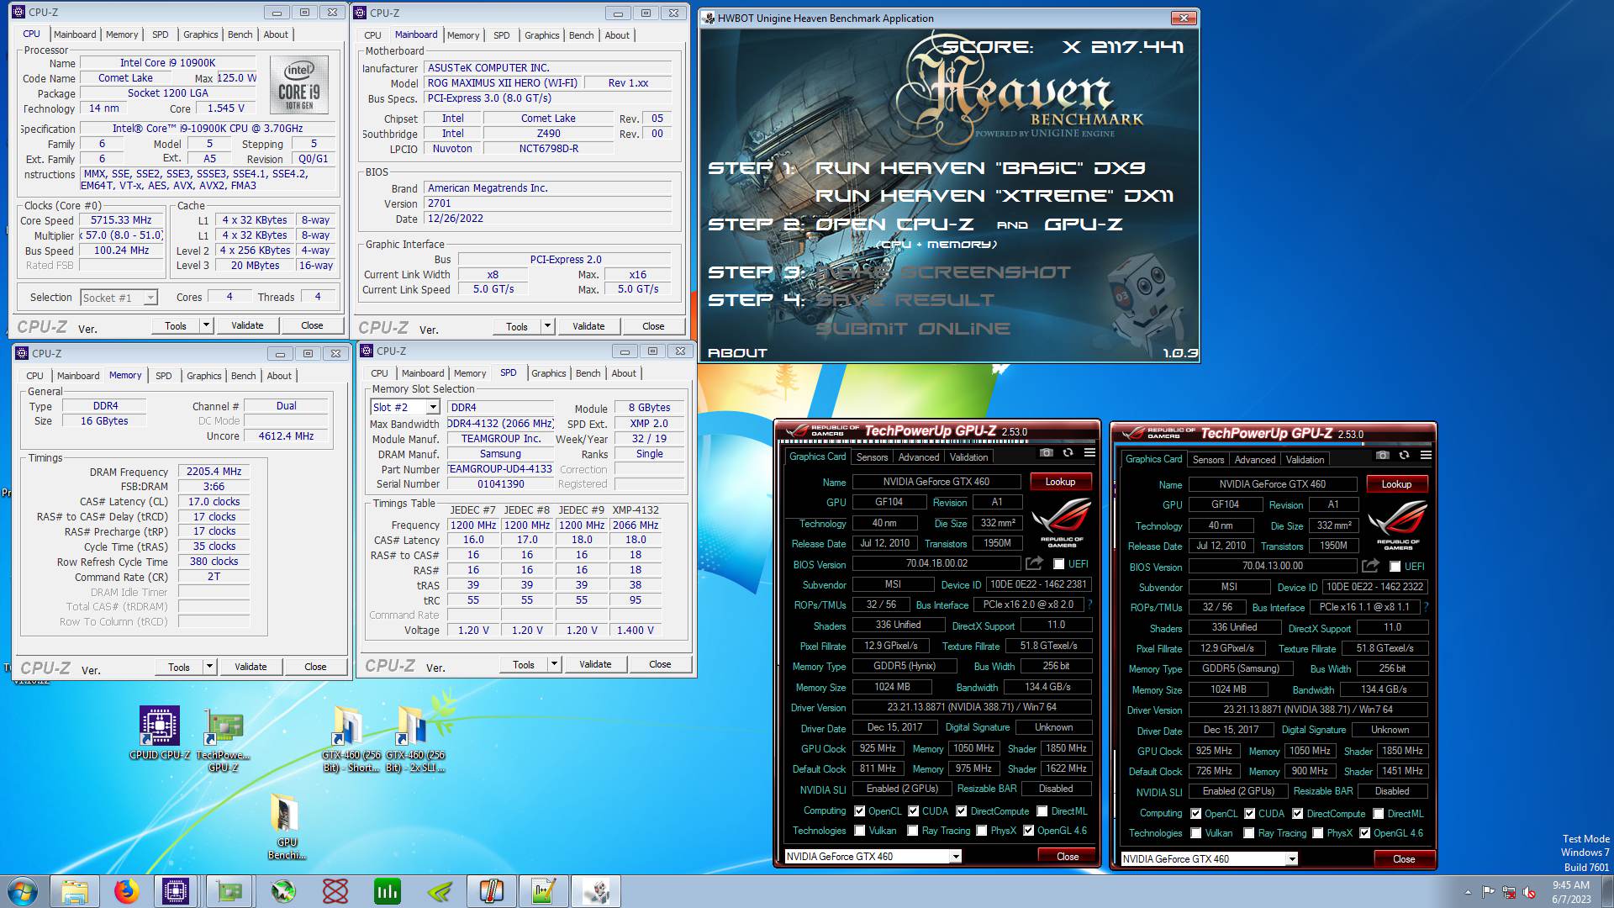Click the taskbar clock showing 9:45 AM
1614x908 pixels.
[x=1570, y=891]
